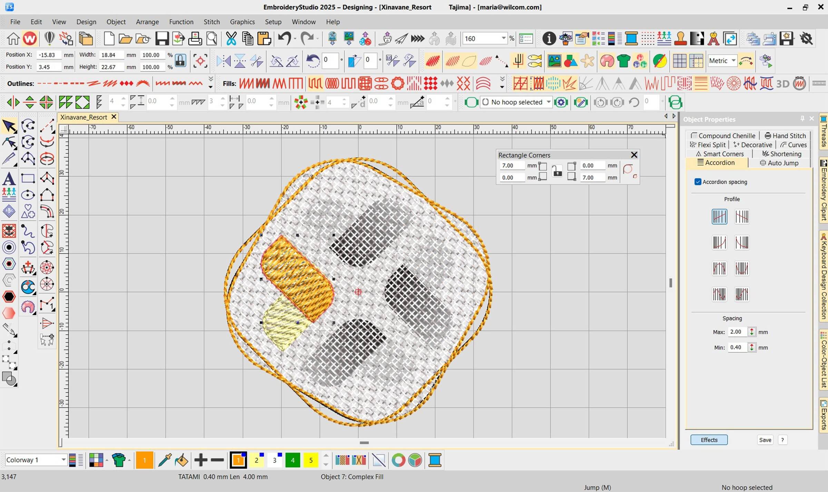Toggle the proportional scaling lock

click(x=180, y=61)
